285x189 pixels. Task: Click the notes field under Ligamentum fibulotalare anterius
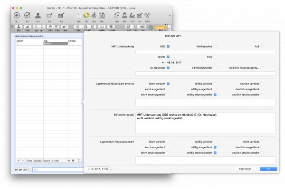click(x=206, y=102)
